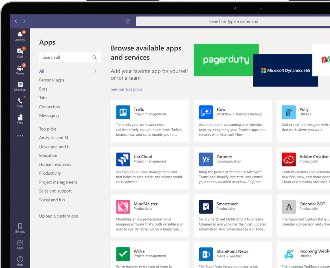The height and width of the screenshot is (268, 330).
Task: Open Developer and IT category
Action: tap(54, 147)
